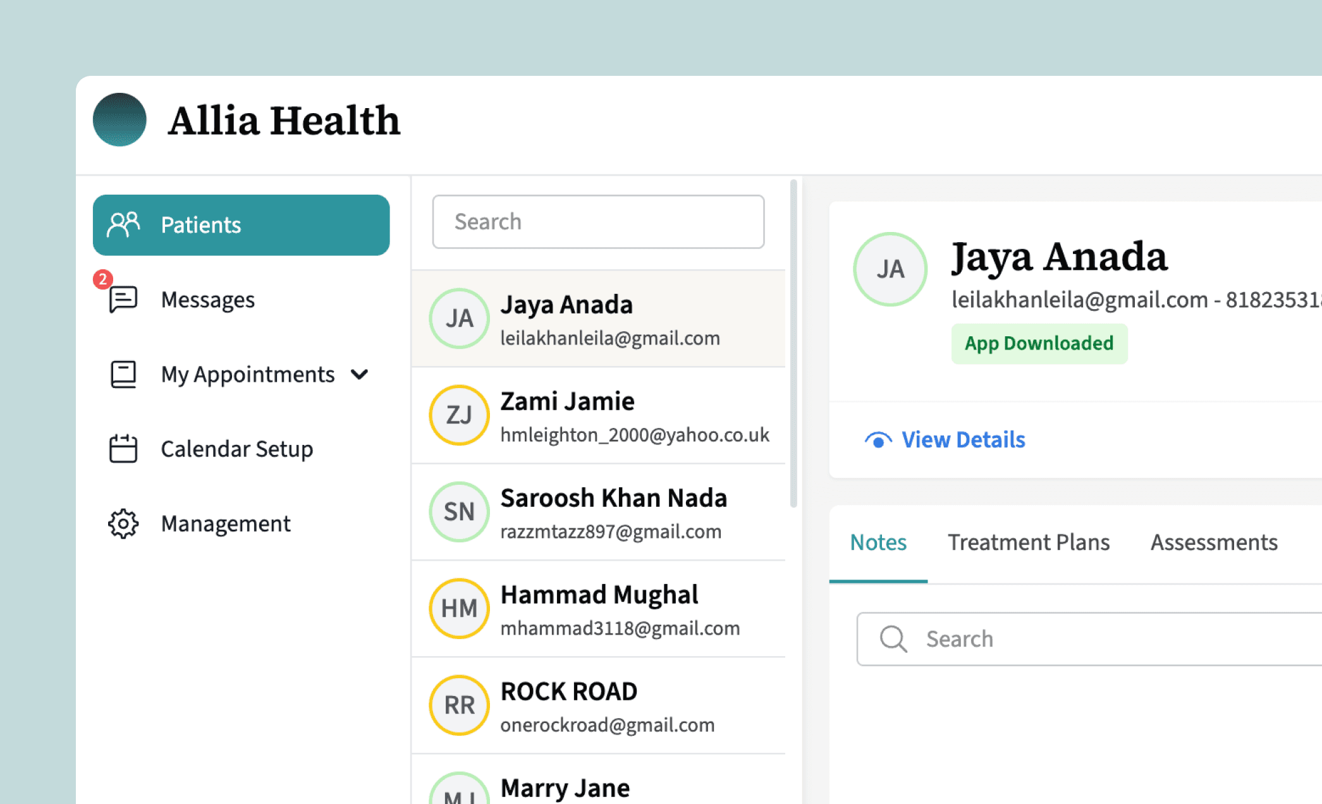Click the HM avatar for Hammad Mughal
The width and height of the screenshot is (1322, 804).
pyautogui.click(x=459, y=609)
